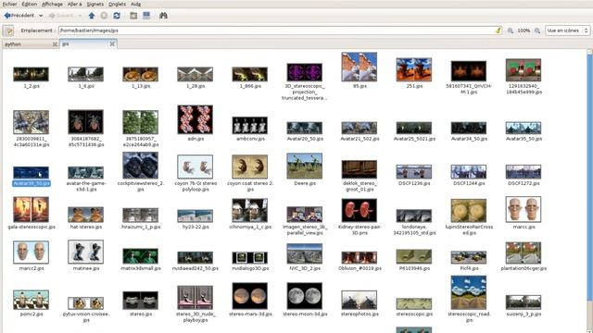Search files with the binoculars icon
The image size is (593, 333).
(x=163, y=16)
